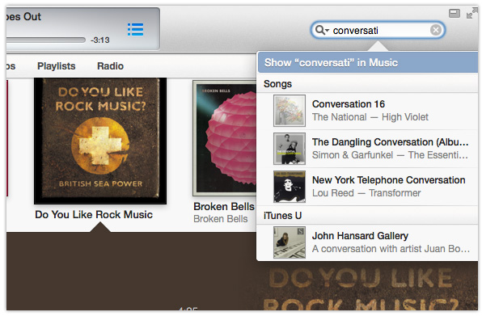Click into the conversati search field

(378, 30)
